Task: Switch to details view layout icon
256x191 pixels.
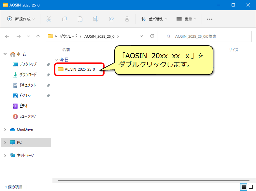Action: (244, 187)
